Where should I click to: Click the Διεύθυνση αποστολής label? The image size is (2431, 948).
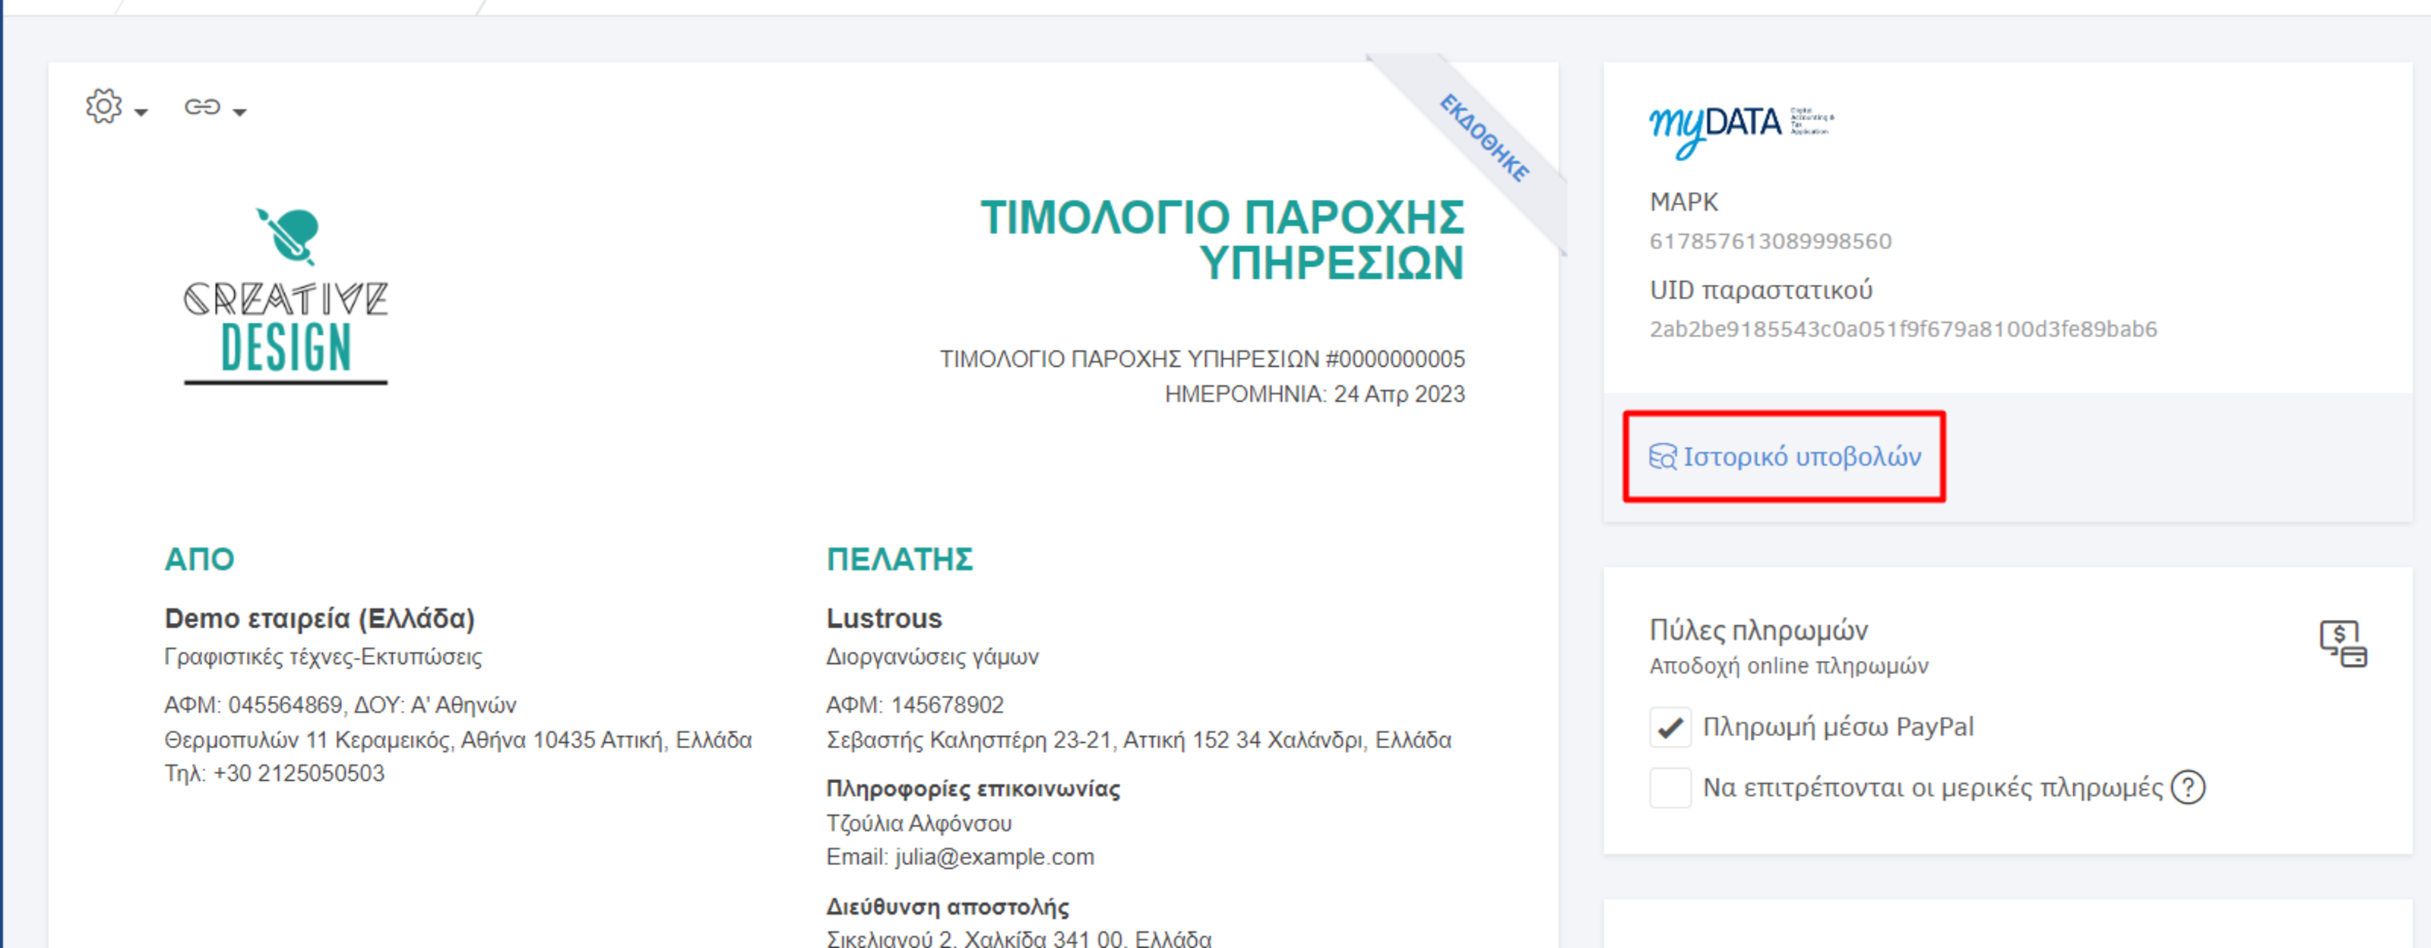(948, 908)
